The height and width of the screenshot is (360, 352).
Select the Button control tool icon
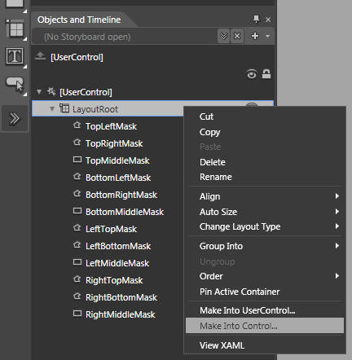[x=15, y=84]
